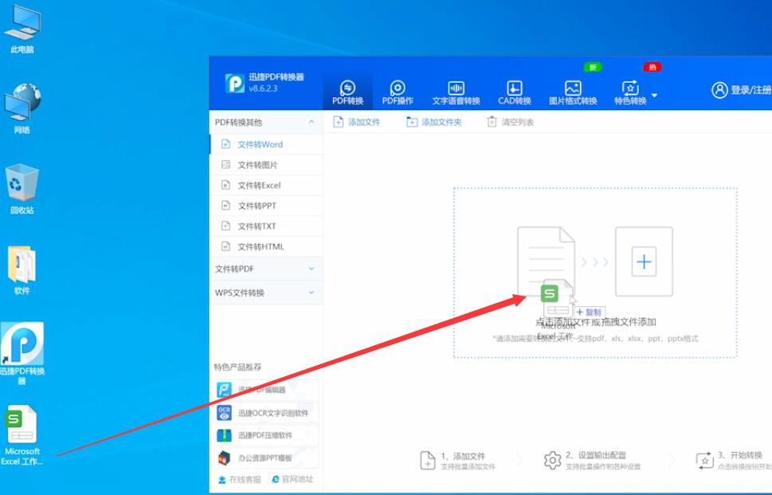Click the 迅捷PDF转换器 app logo
The image size is (772, 495).
pos(235,83)
